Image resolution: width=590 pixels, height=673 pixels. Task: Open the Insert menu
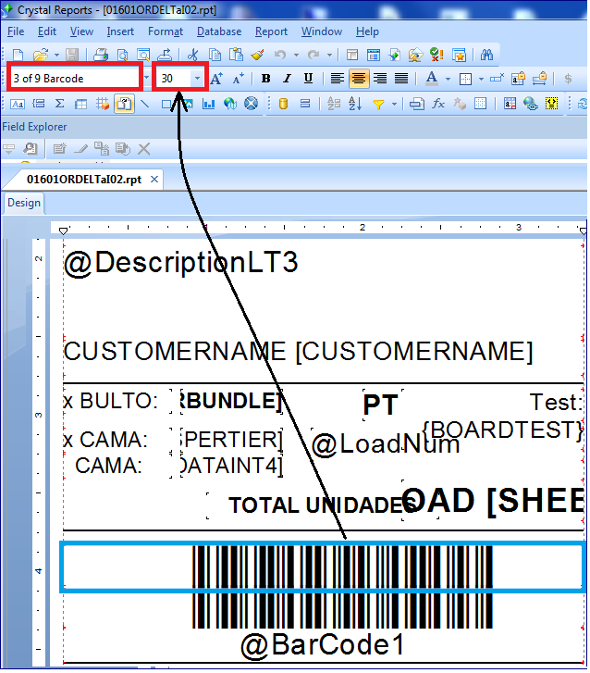click(120, 31)
